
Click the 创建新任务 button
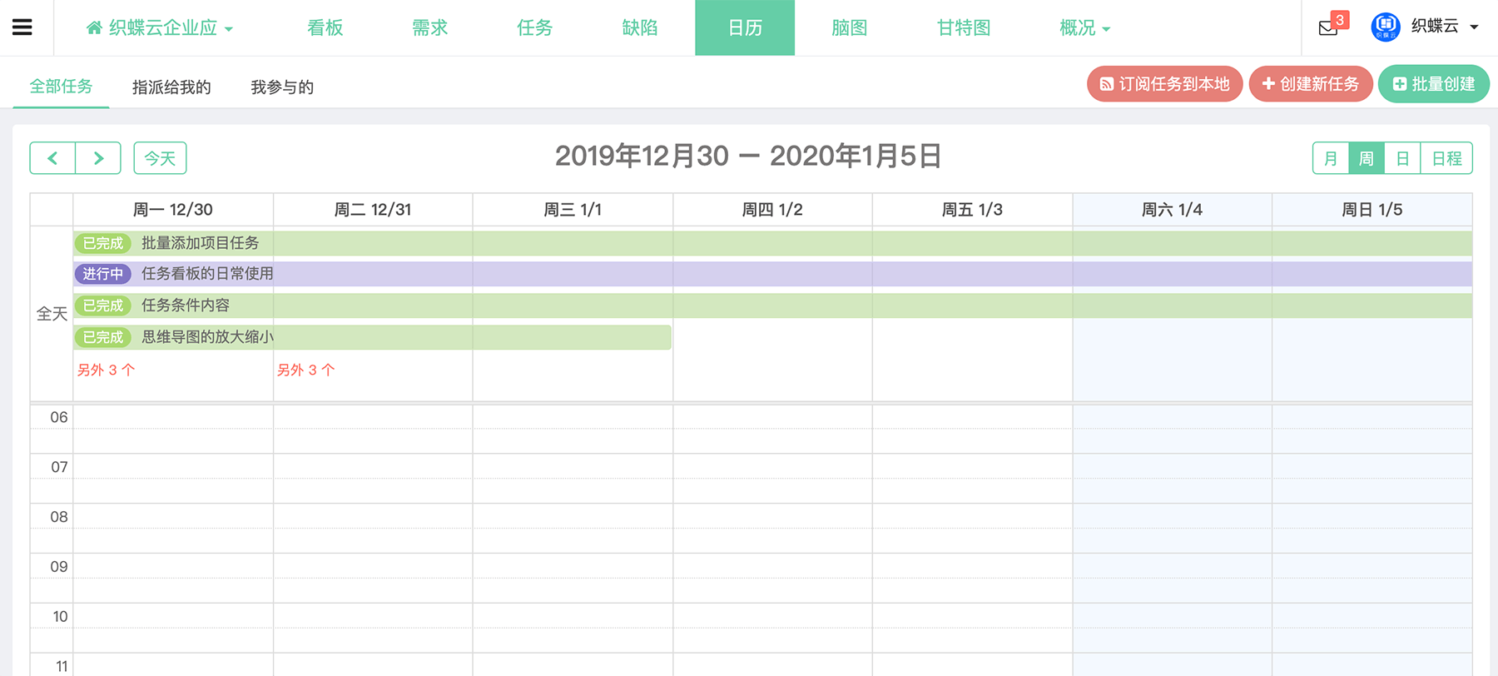(1311, 84)
